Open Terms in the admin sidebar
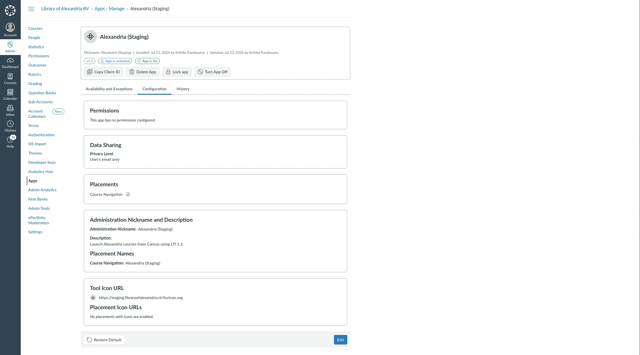The image size is (640, 355). click(x=33, y=126)
